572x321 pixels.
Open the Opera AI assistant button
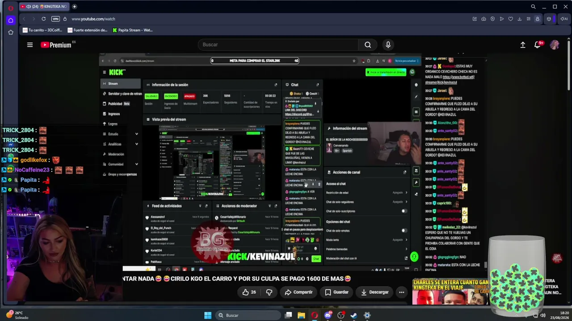[564, 19]
